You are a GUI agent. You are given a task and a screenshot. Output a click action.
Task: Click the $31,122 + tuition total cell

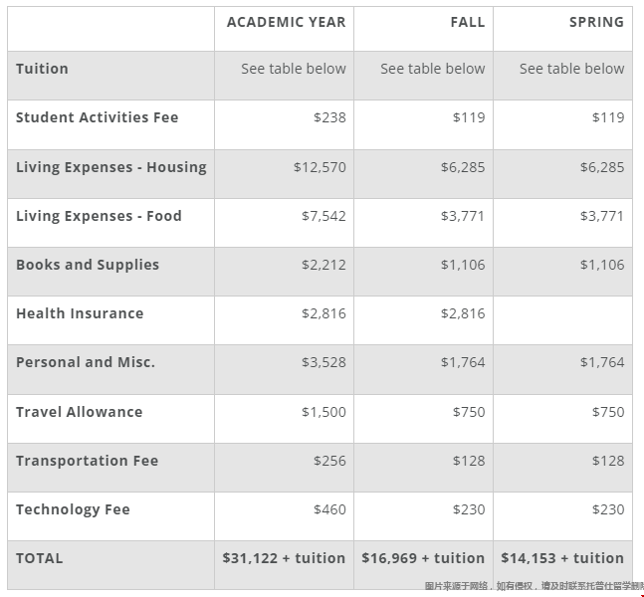284,558
